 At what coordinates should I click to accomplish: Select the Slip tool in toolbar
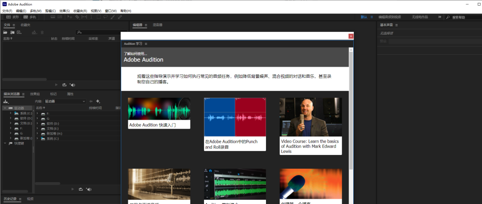click(x=84, y=17)
